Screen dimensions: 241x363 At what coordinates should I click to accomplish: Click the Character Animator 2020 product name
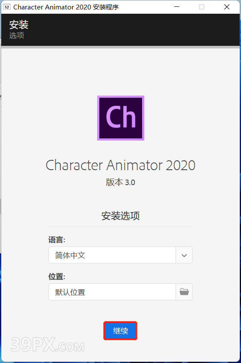(x=121, y=165)
